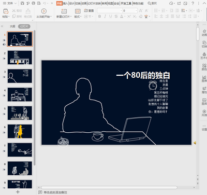Open the font name combo box
This screenshot has height=195, width=207.
(110, 11)
